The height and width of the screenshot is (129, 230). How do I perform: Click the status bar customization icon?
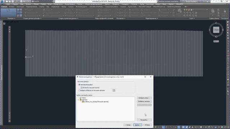click(228, 127)
